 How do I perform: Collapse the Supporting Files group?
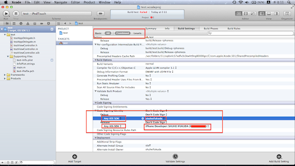(8, 56)
